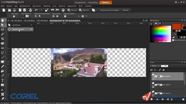186x104 pixels.
Task: Select the Crop tool
Action: coord(2,39)
